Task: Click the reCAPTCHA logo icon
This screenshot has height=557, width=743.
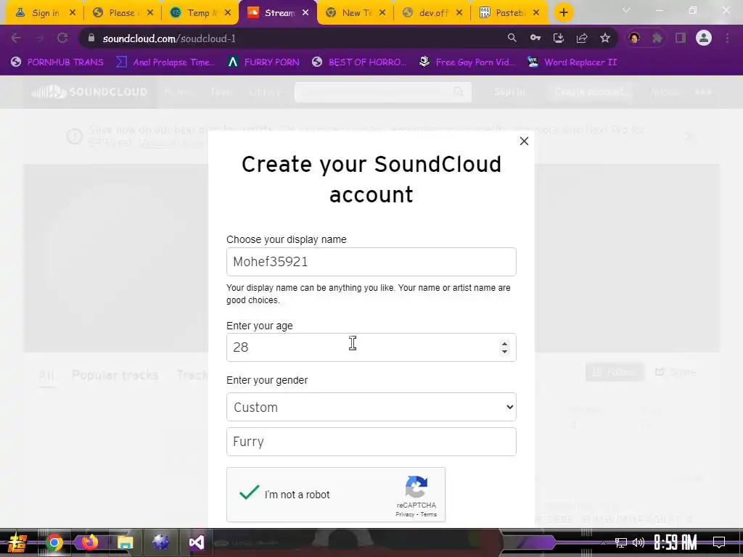Action: tap(416, 487)
